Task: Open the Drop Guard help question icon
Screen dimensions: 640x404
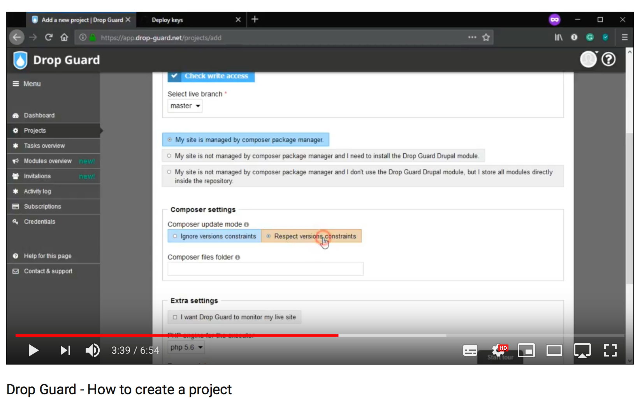Action: coord(608,60)
